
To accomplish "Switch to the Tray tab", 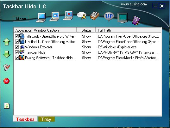I will click(x=46, y=119).
